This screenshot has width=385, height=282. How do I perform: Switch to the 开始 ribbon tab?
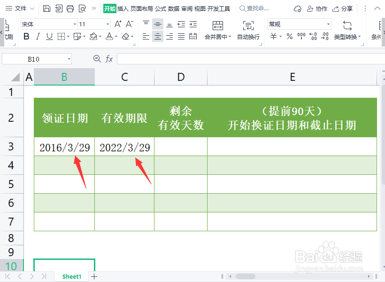[109, 8]
